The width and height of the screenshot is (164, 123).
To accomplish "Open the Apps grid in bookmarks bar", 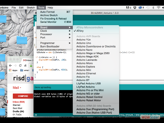I will [13, 70].
